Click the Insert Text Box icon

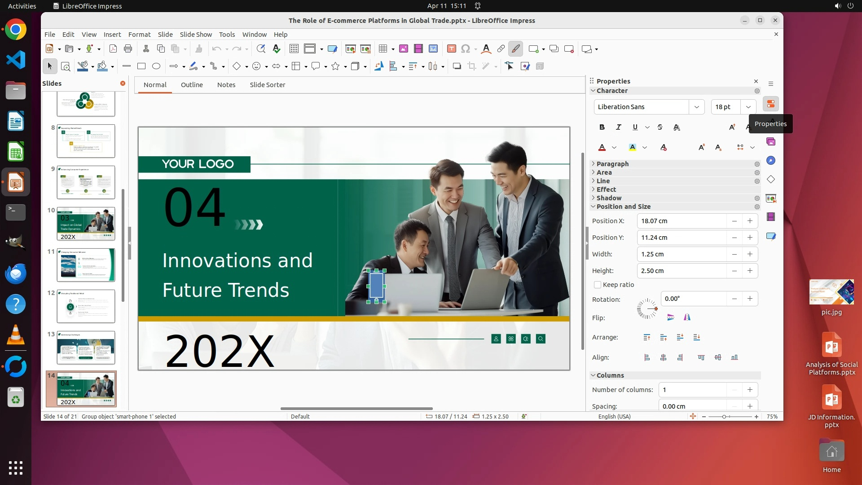452,49
